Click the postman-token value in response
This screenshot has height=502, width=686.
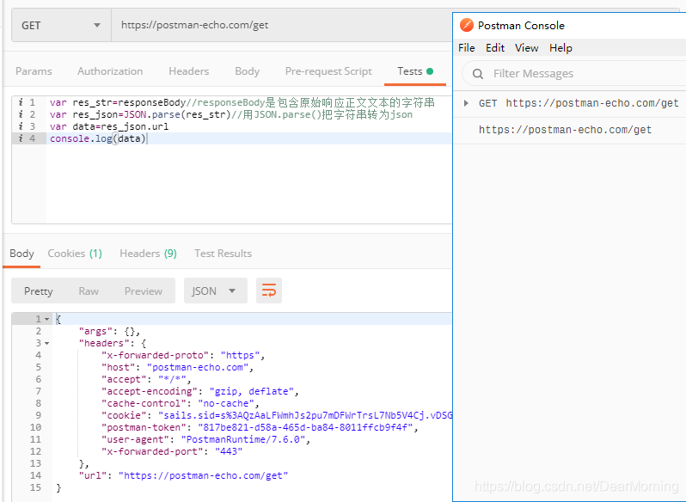(x=305, y=428)
